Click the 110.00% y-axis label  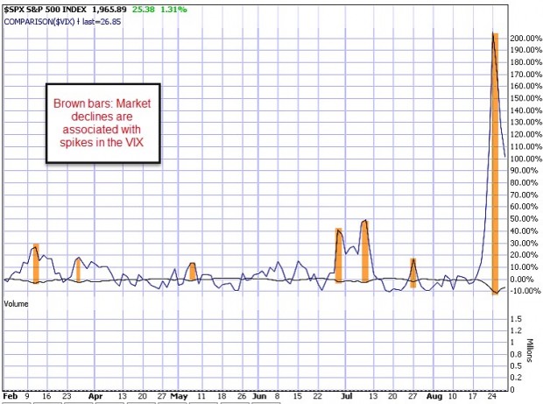pos(526,146)
